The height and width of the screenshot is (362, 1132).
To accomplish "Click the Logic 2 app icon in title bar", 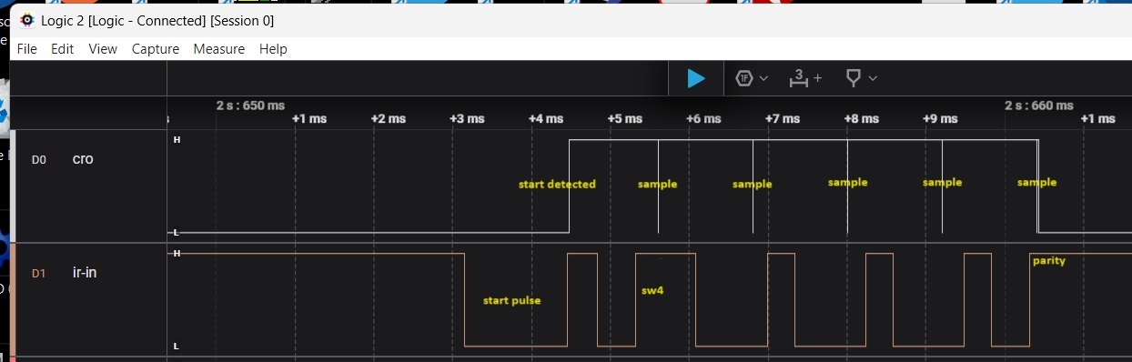I will click(27, 20).
